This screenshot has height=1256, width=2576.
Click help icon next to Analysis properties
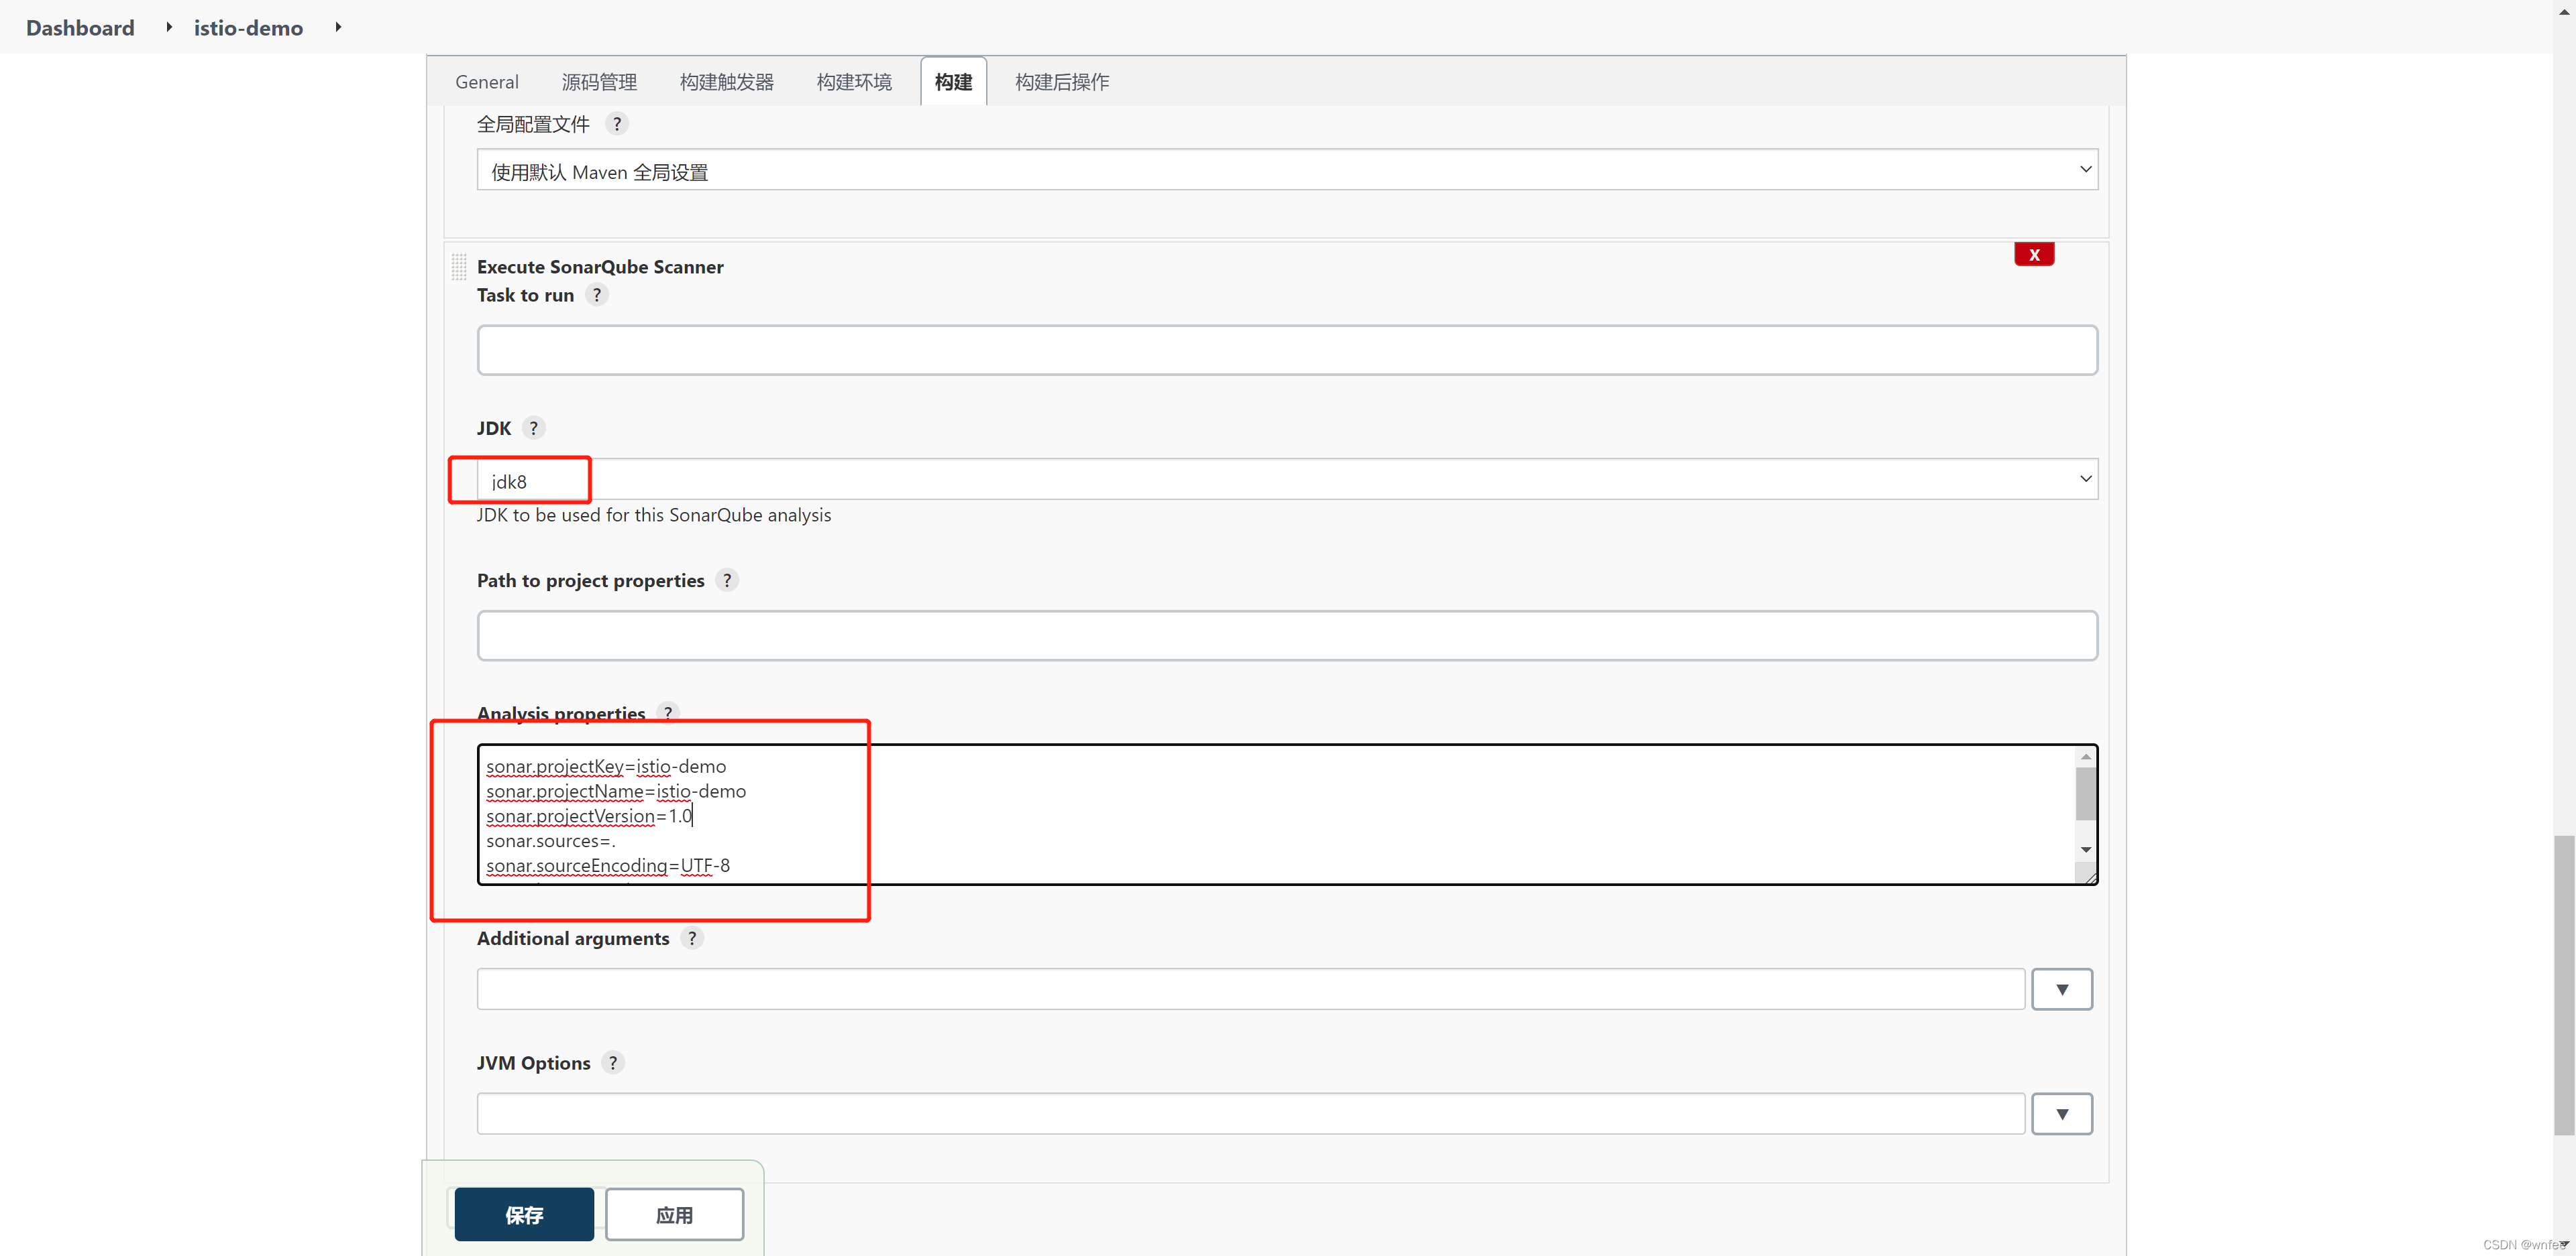[668, 712]
